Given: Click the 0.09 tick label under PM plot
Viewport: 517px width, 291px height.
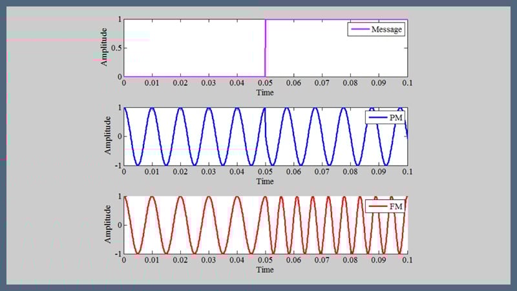Looking at the screenshot, I should click(379, 173).
